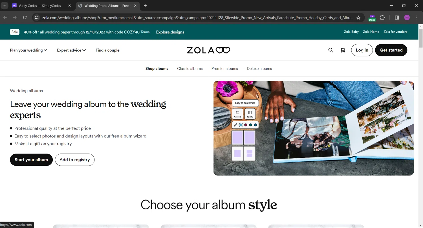Screen dimensions: 423x228
Task: Click the Log in button
Action: click(362, 50)
